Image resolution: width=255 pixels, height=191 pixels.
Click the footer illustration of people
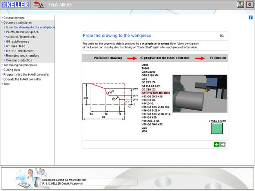pyautogui.click(x=31, y=178)
